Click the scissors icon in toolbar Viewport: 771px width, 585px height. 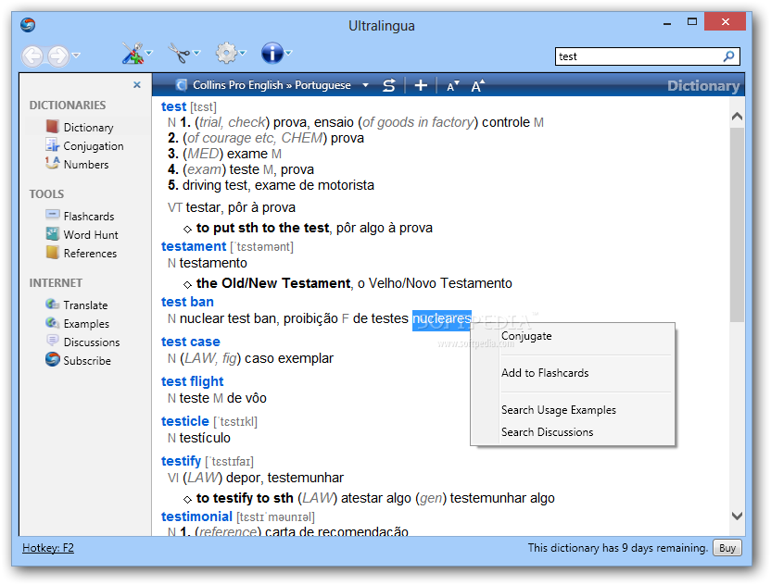179,53
